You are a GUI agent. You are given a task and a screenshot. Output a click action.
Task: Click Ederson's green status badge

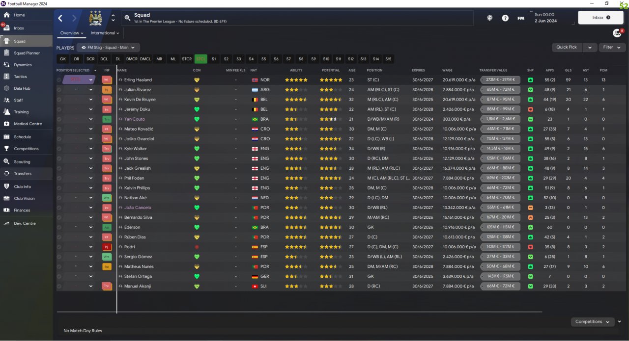click(107, 227)
